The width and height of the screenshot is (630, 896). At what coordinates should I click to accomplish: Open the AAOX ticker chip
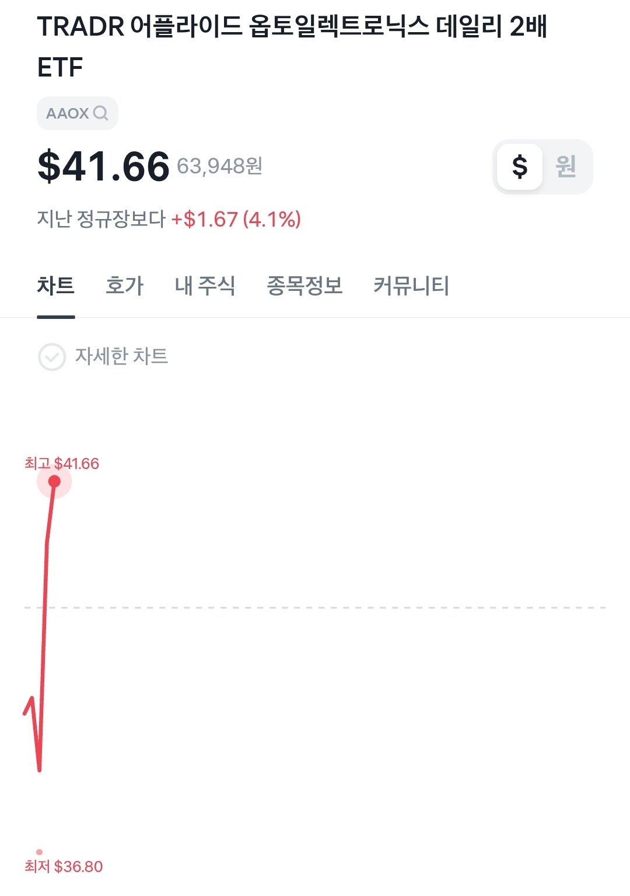pyautogui.click(x=78, y=113)
